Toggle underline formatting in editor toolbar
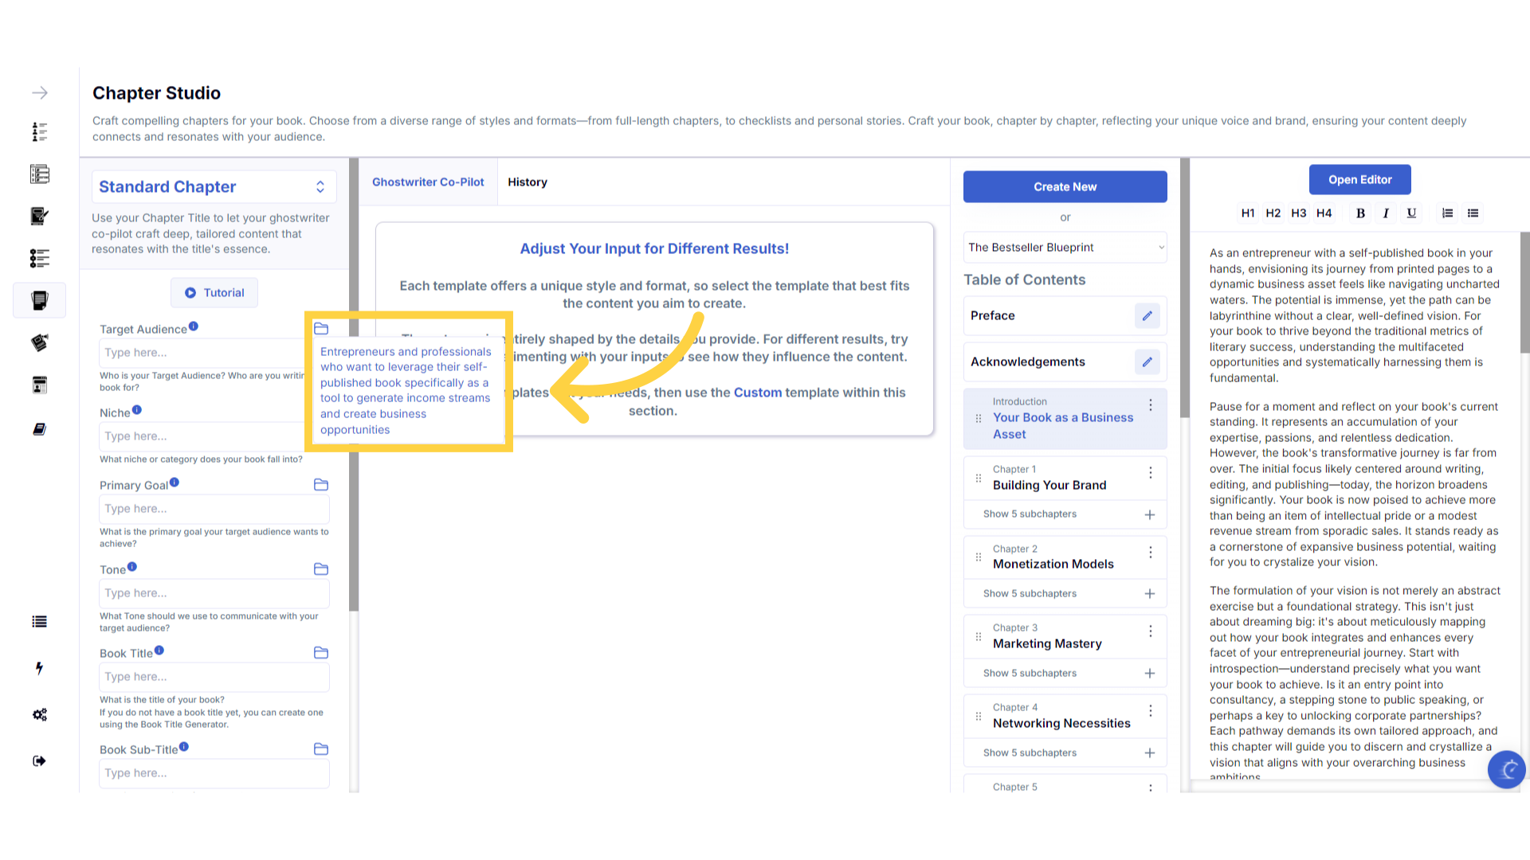Image resolution: width=1530 pixels, height=860 pixels. tap(1411, 213)
